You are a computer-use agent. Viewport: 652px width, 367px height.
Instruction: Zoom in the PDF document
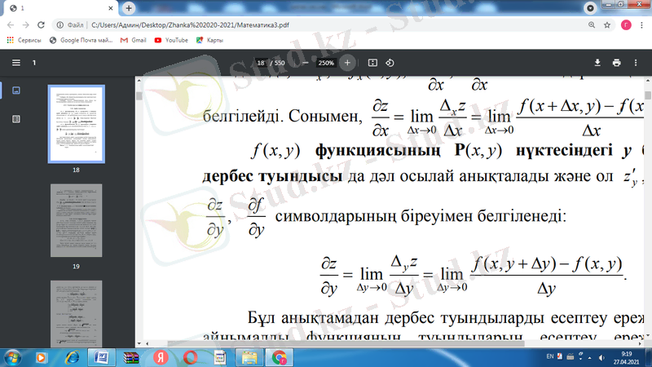pos(347,63)
